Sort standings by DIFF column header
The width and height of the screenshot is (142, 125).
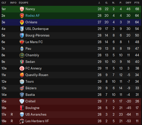tap(129, 3)
